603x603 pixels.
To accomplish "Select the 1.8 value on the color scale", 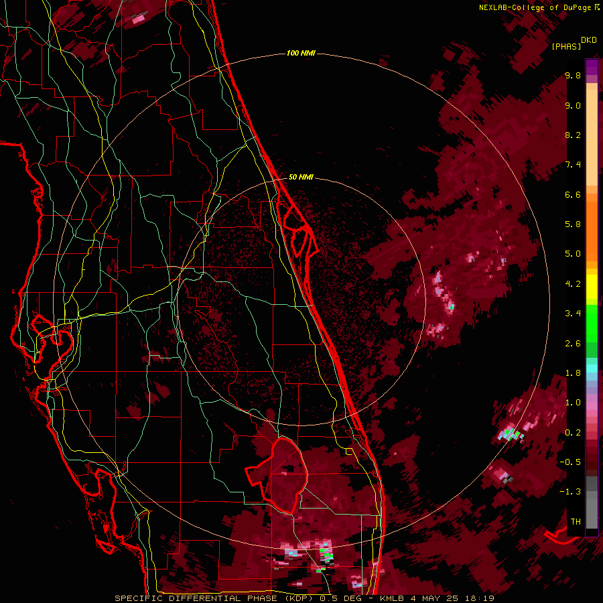I will [573, 373].
